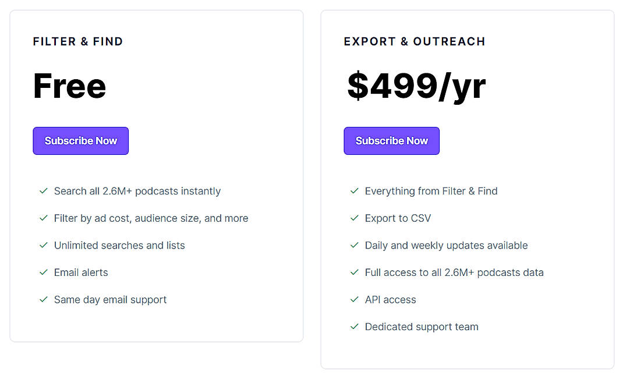Select the checkmark next to 'Unlimited searches and lists'
This screenshot has width=623, height=379.
pos(43,245)
